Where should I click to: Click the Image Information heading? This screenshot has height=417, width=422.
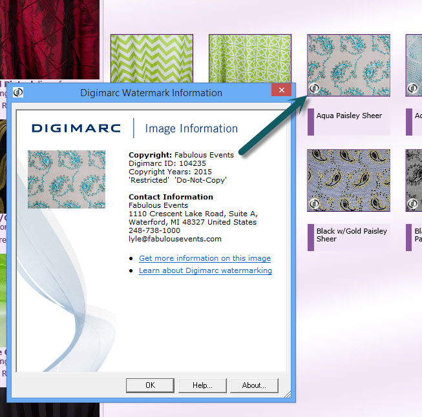(191, 128)
